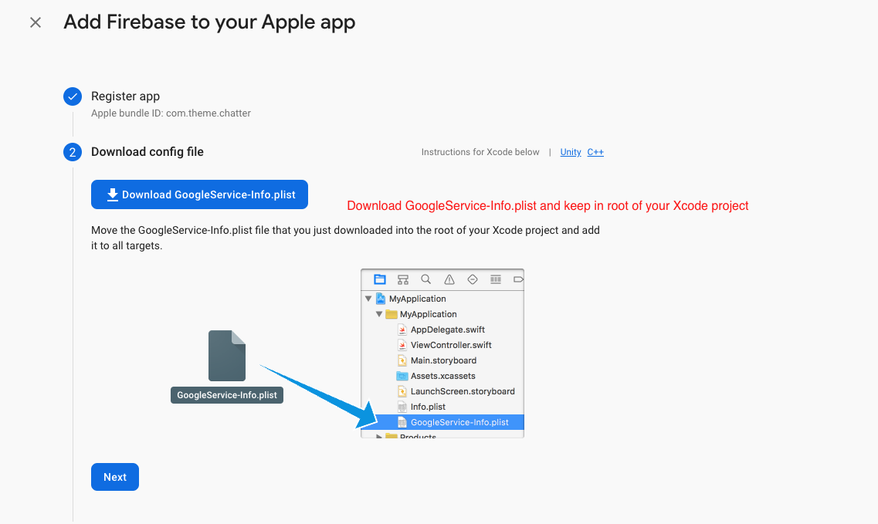Image resolution: width=878 pixels, height=524 pixels.
Task: Click the Register app step title
Action: [x=125, y=96]
